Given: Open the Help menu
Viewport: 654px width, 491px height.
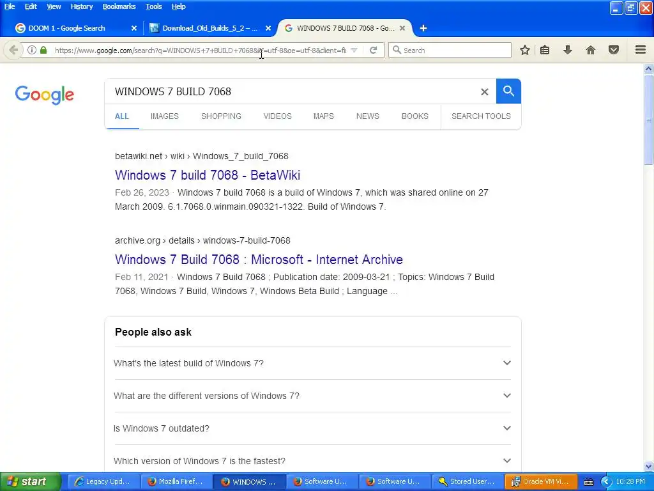Looking at the screenshot, I should [x=178, y=6].
